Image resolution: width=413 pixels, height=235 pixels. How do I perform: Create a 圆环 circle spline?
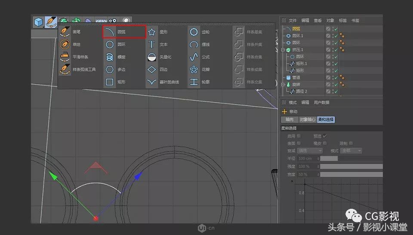[x=115, y=45]
